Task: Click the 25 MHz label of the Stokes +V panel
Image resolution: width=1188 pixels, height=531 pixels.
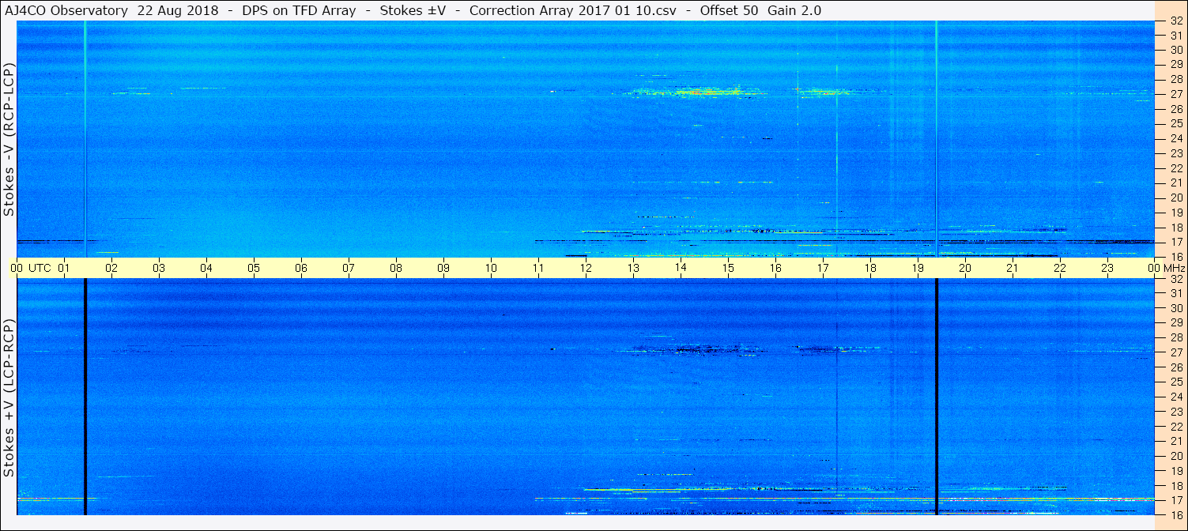Action: tap(1176, 382)
